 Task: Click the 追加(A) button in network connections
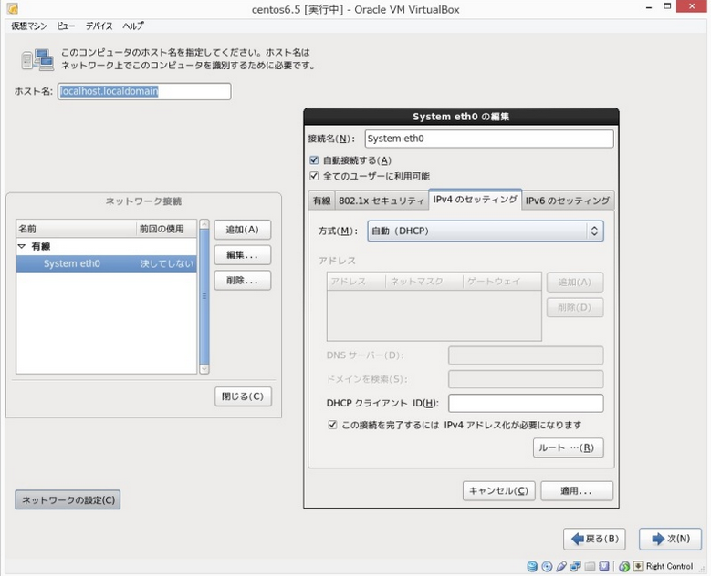[243, 230]
